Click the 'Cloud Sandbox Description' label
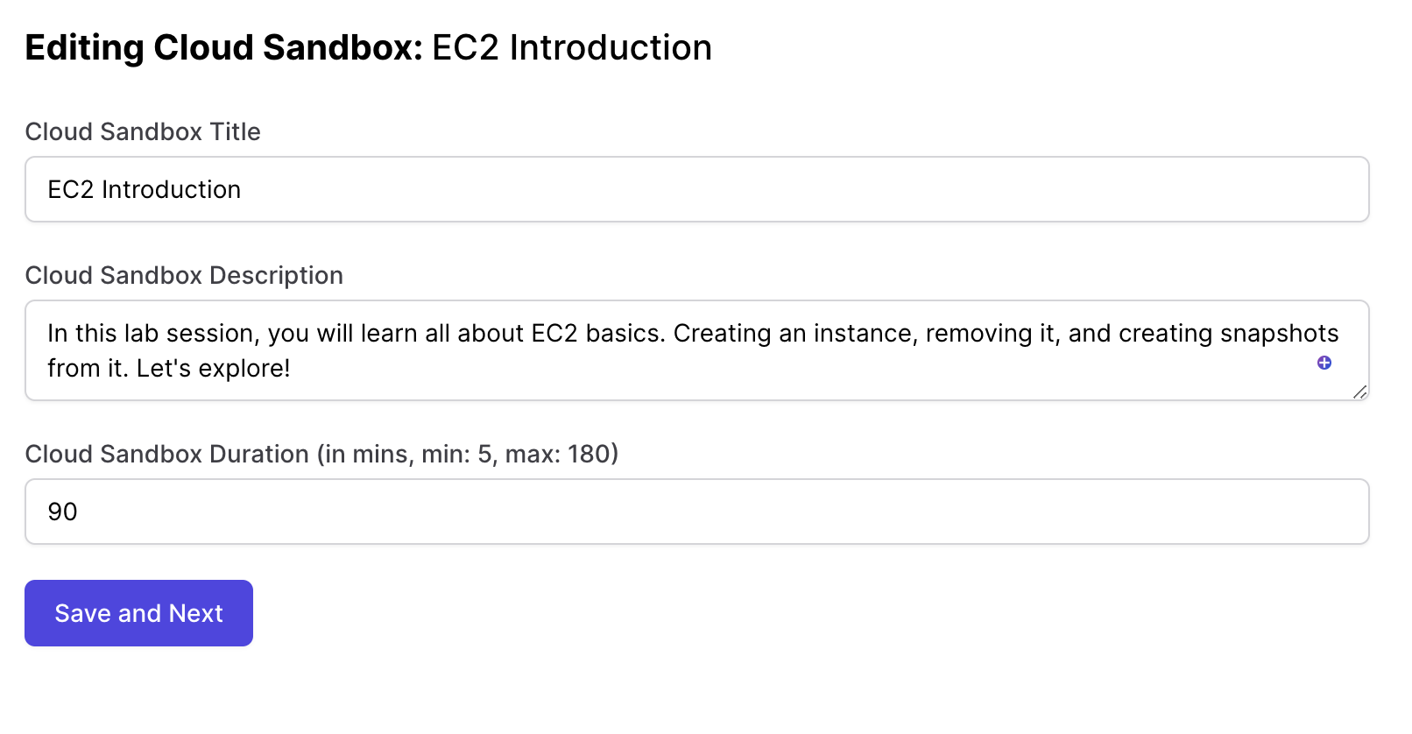Viewport: 1412px width, 734px height. point(184,275)
